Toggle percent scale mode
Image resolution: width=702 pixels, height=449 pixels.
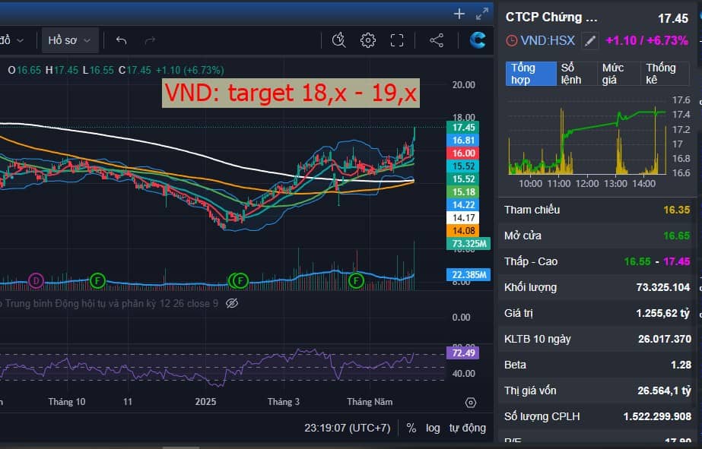411,428
